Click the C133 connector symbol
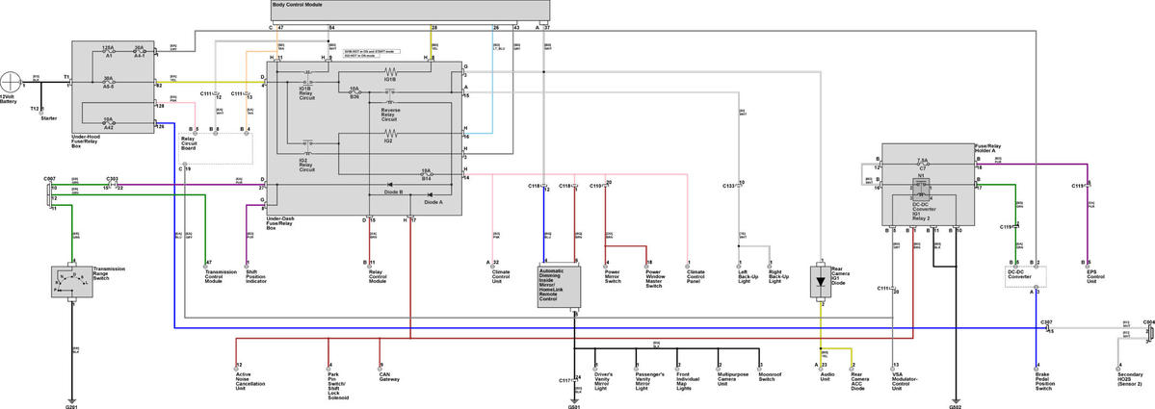This screenshot has width=1155, height=409. (x=737, y=186)
